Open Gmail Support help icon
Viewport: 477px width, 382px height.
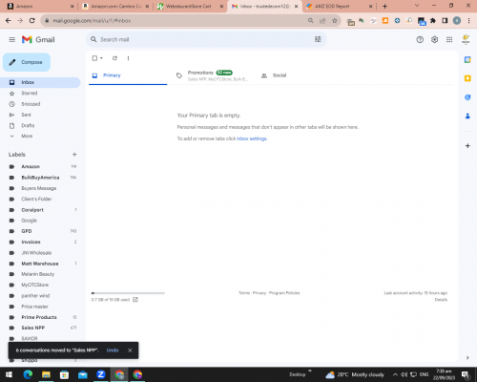(x=420, y=39)
